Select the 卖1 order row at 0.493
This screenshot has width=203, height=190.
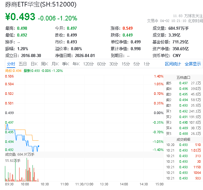point(183,105)
